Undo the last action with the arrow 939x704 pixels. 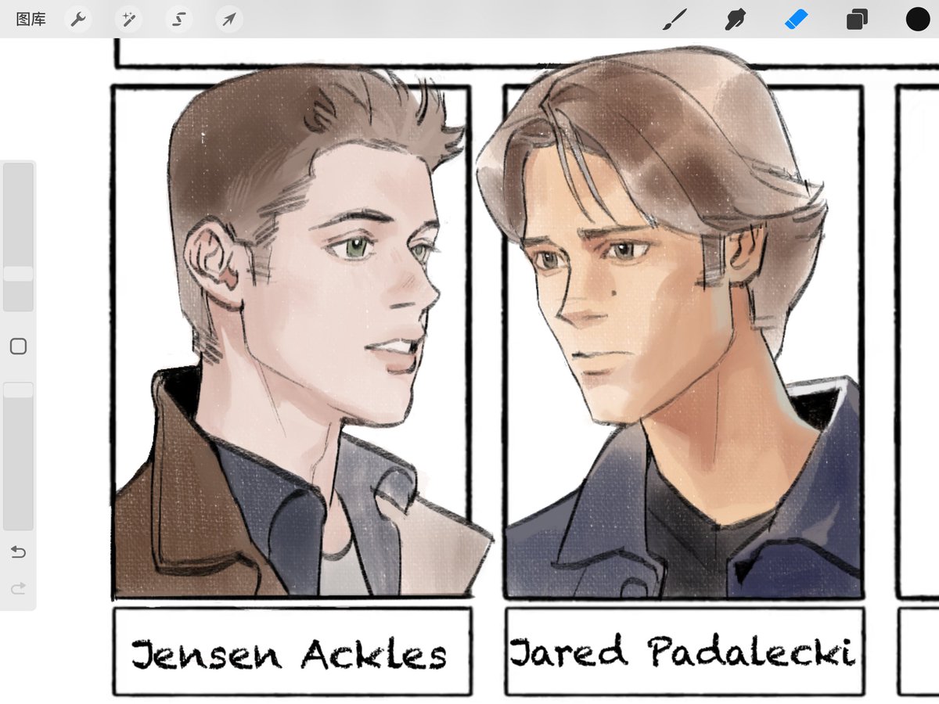coord(18,552)
